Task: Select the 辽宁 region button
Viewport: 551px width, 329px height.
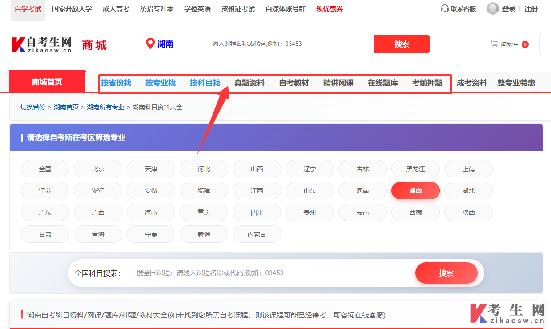Action: (310, 169)
